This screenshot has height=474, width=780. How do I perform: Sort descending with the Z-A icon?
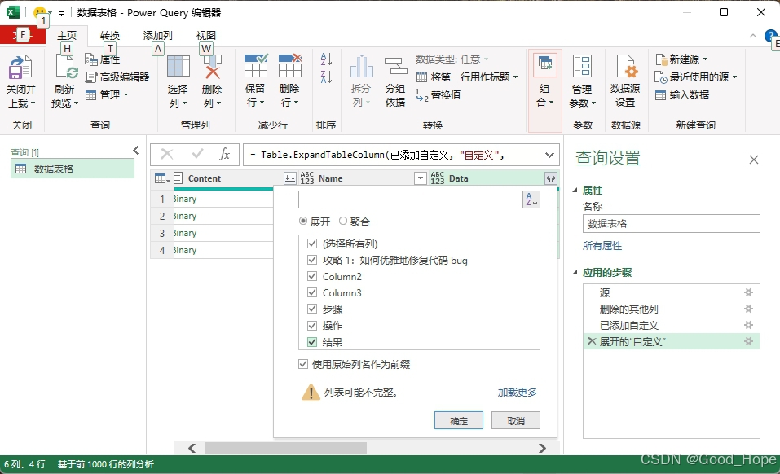(326, 77)
